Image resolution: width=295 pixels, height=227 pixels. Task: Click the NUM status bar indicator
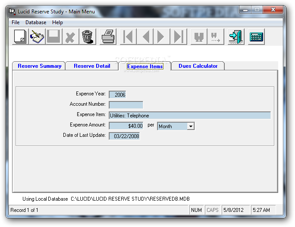196,210
